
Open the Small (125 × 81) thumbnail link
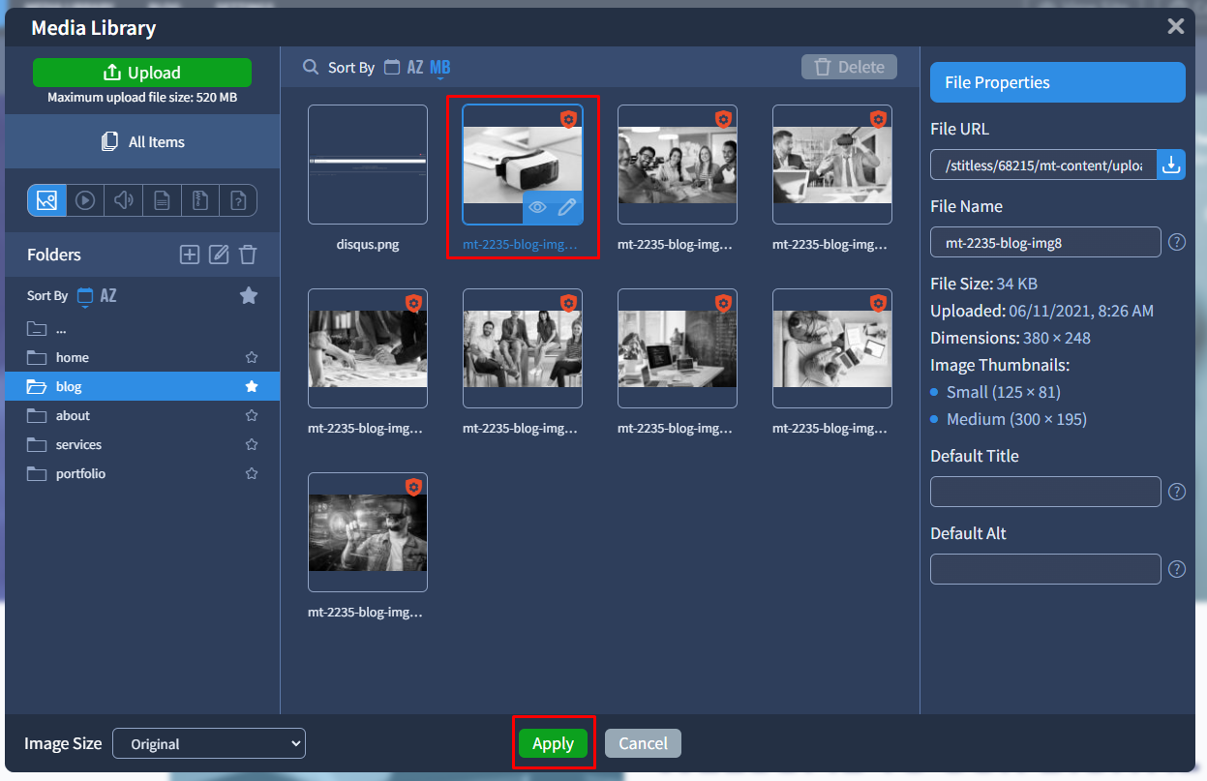(x=1004, y=392)
